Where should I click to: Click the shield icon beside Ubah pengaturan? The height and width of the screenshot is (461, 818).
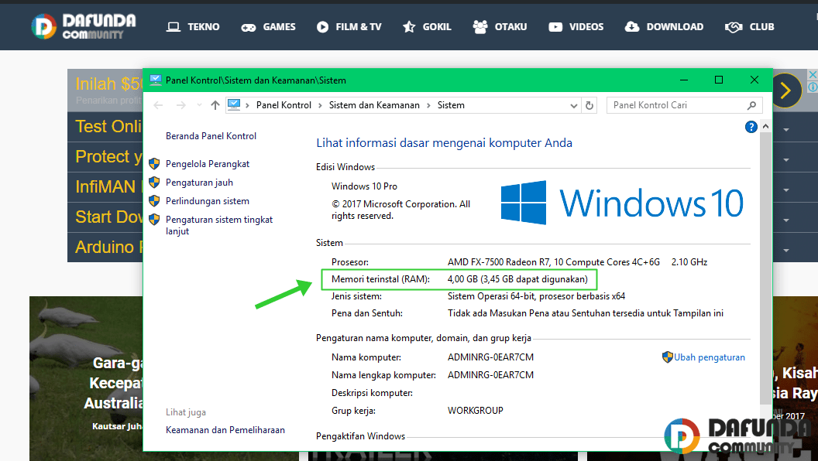click(667, 357)
